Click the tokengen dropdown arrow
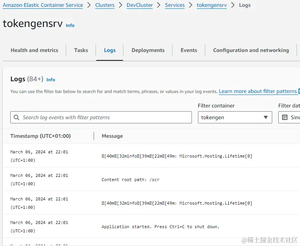Screen dimensions: 300x246 (266, 117)
